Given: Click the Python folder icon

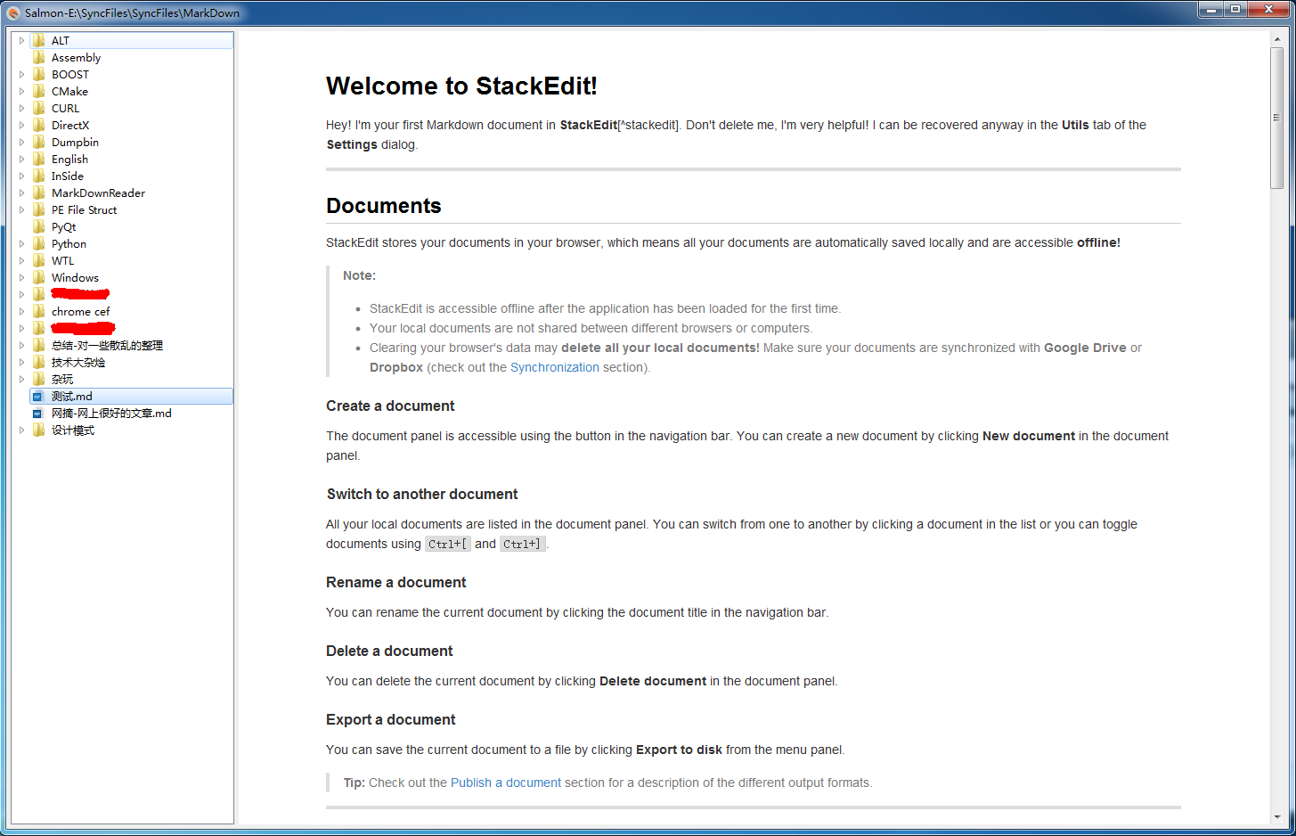Looking at the screenshot, I should (x=38, y=243).
